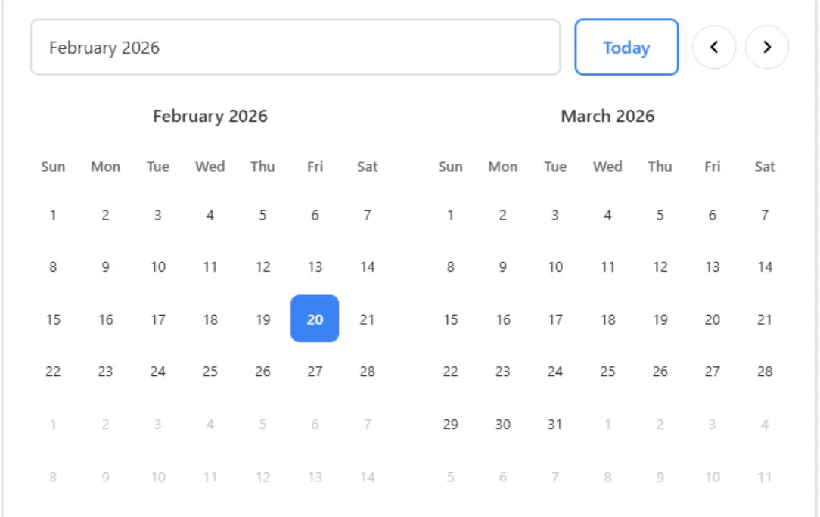Image resolution: width=820 pixels, height=517 pixels.
Task: Go back one month using the back arrow
Action: (x=714, y=47)
